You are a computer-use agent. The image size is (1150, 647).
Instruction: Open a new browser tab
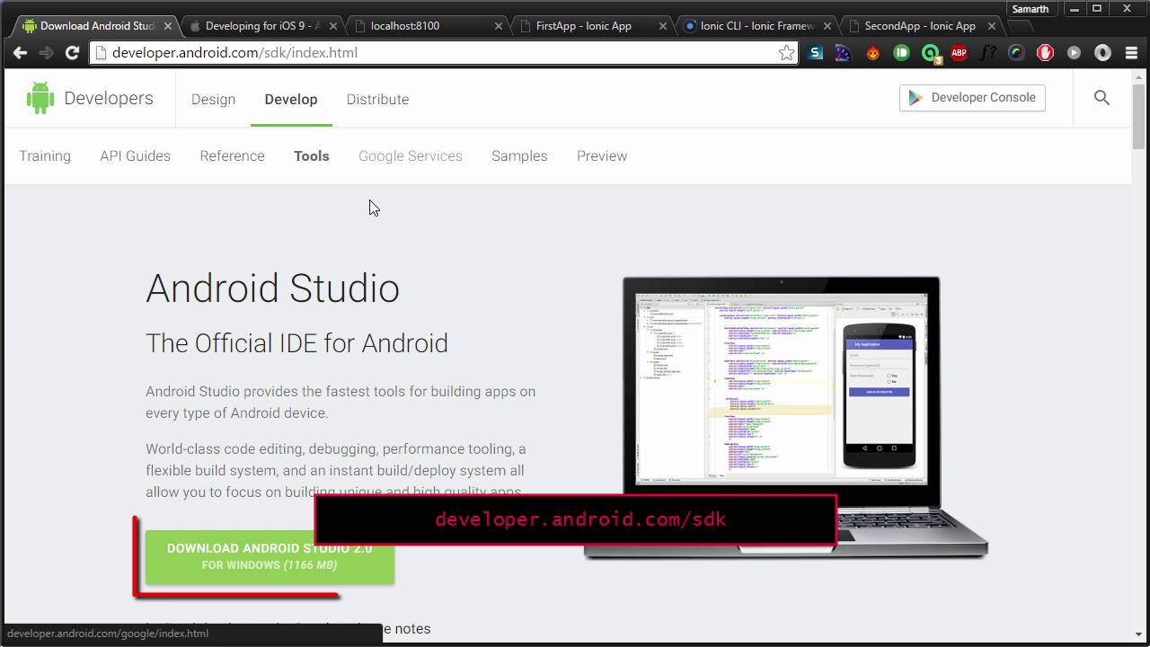tap(1021, 27)
